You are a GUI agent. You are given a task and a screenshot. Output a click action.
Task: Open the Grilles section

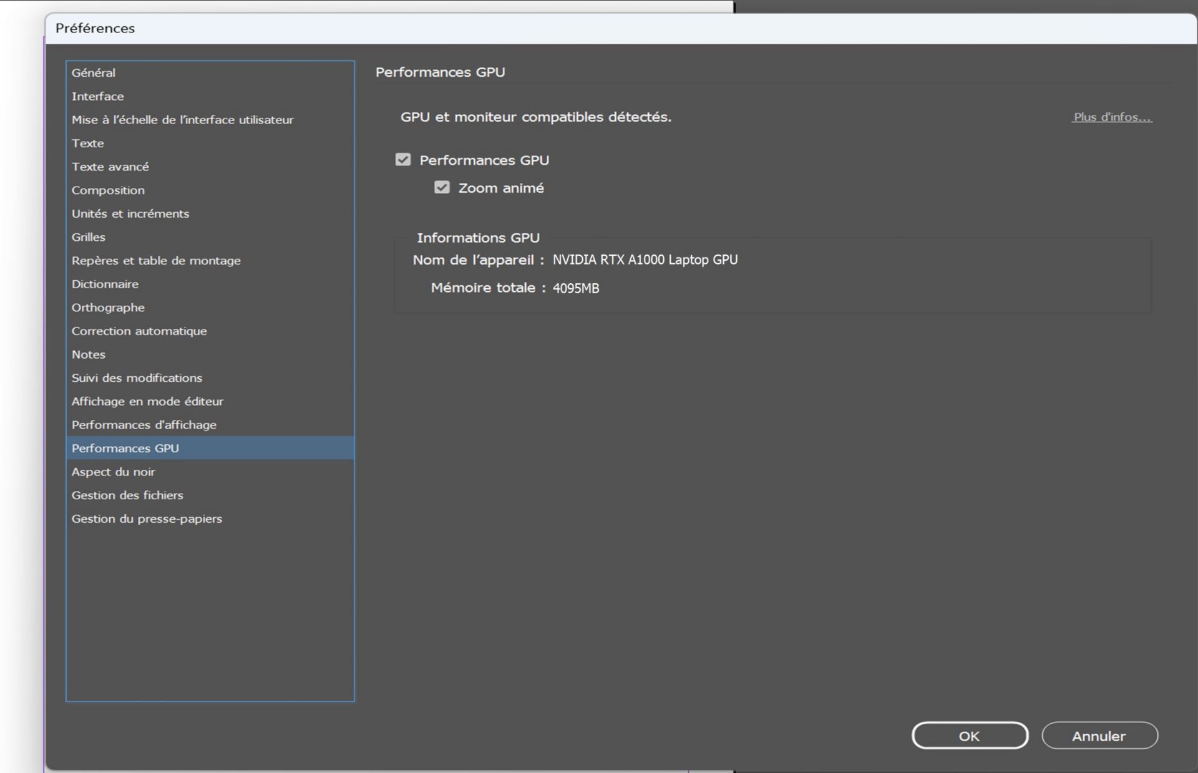pyautogui.click(x=89, y=237)
